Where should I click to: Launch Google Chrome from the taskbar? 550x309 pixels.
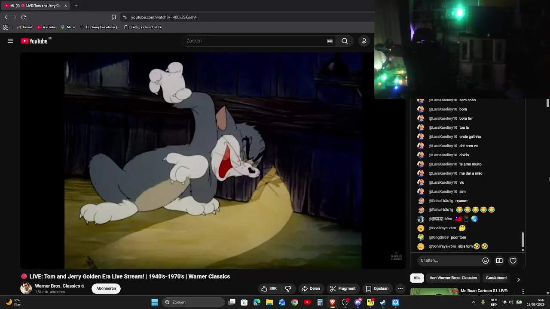[x=295, y=302]
